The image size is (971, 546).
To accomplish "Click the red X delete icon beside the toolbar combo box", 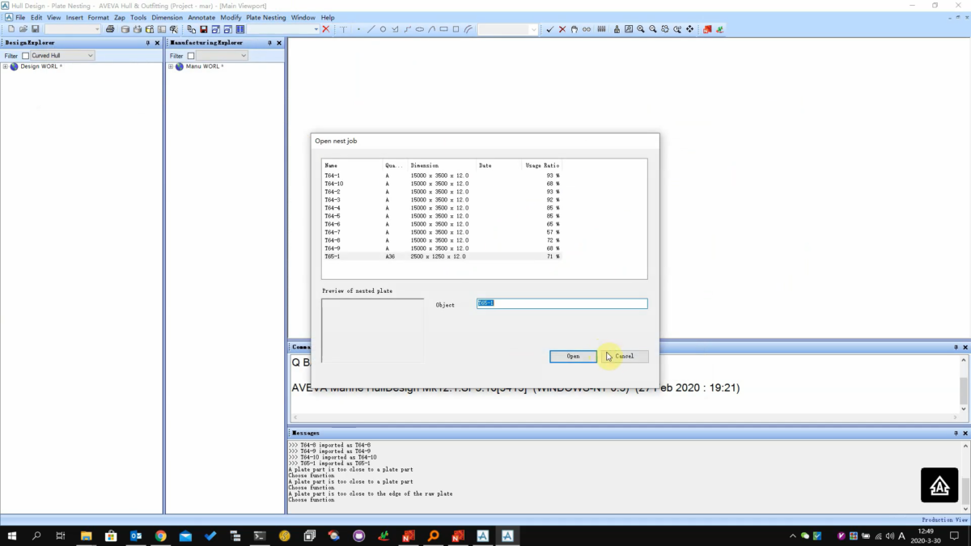I will 325,29.
